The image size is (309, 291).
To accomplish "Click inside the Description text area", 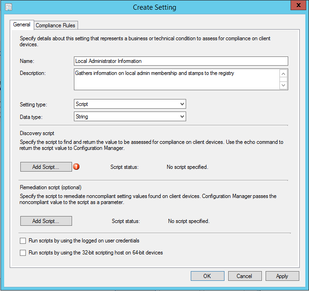I will 176,79.
